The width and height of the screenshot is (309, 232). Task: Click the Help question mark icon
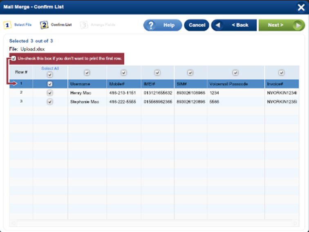pyautogui.click(x=151, y=25)
